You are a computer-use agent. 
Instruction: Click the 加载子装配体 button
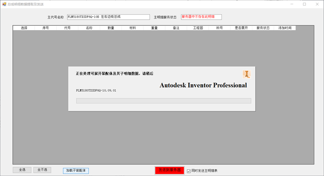click(76, 171)
